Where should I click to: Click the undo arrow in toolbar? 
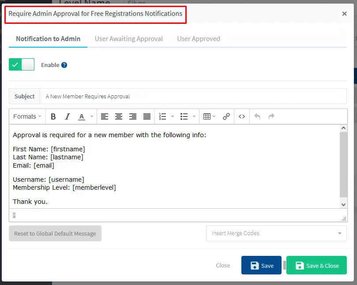[257, 116]
